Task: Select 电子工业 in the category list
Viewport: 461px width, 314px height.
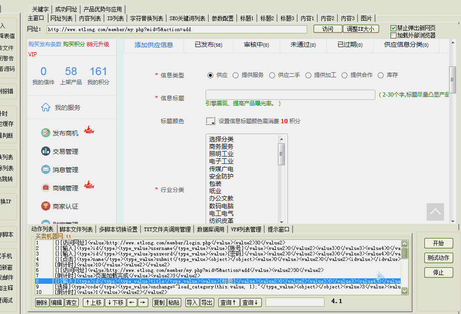Action: pyautogui.click(x=221, y=161)
